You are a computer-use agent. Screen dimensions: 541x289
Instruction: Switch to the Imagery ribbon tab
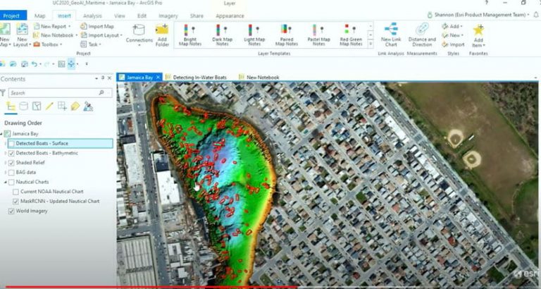click(168, 16)
